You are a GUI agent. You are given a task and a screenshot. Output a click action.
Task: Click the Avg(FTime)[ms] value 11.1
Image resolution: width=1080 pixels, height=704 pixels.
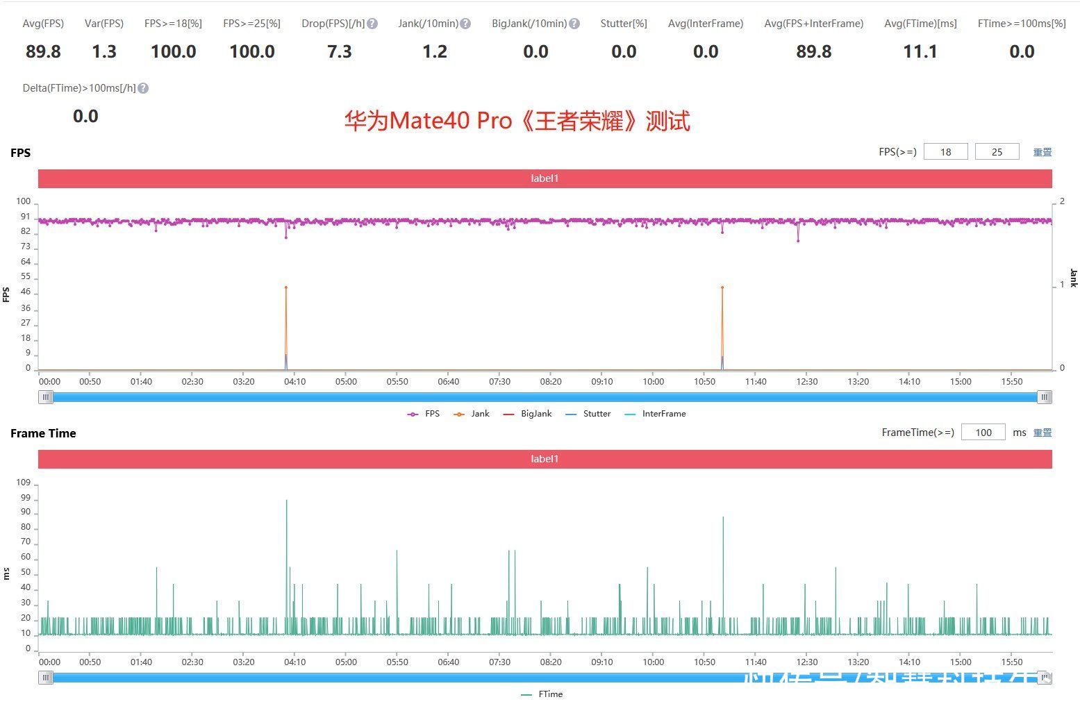(x=920, y=52)
